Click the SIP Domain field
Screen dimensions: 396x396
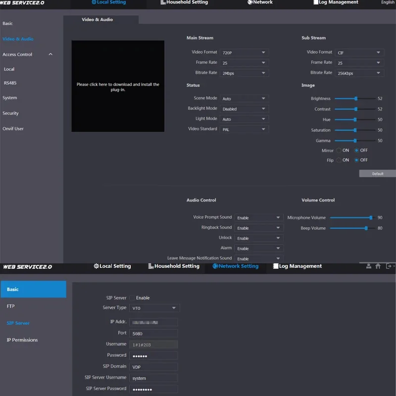(x=153, y=367)
